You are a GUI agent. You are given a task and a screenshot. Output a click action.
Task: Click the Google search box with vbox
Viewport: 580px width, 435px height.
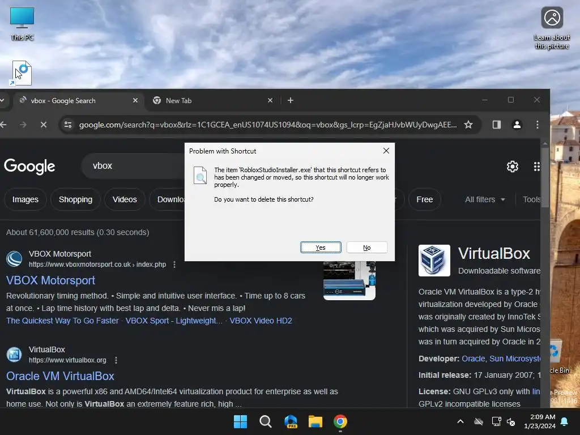click(x=133, y=166)
